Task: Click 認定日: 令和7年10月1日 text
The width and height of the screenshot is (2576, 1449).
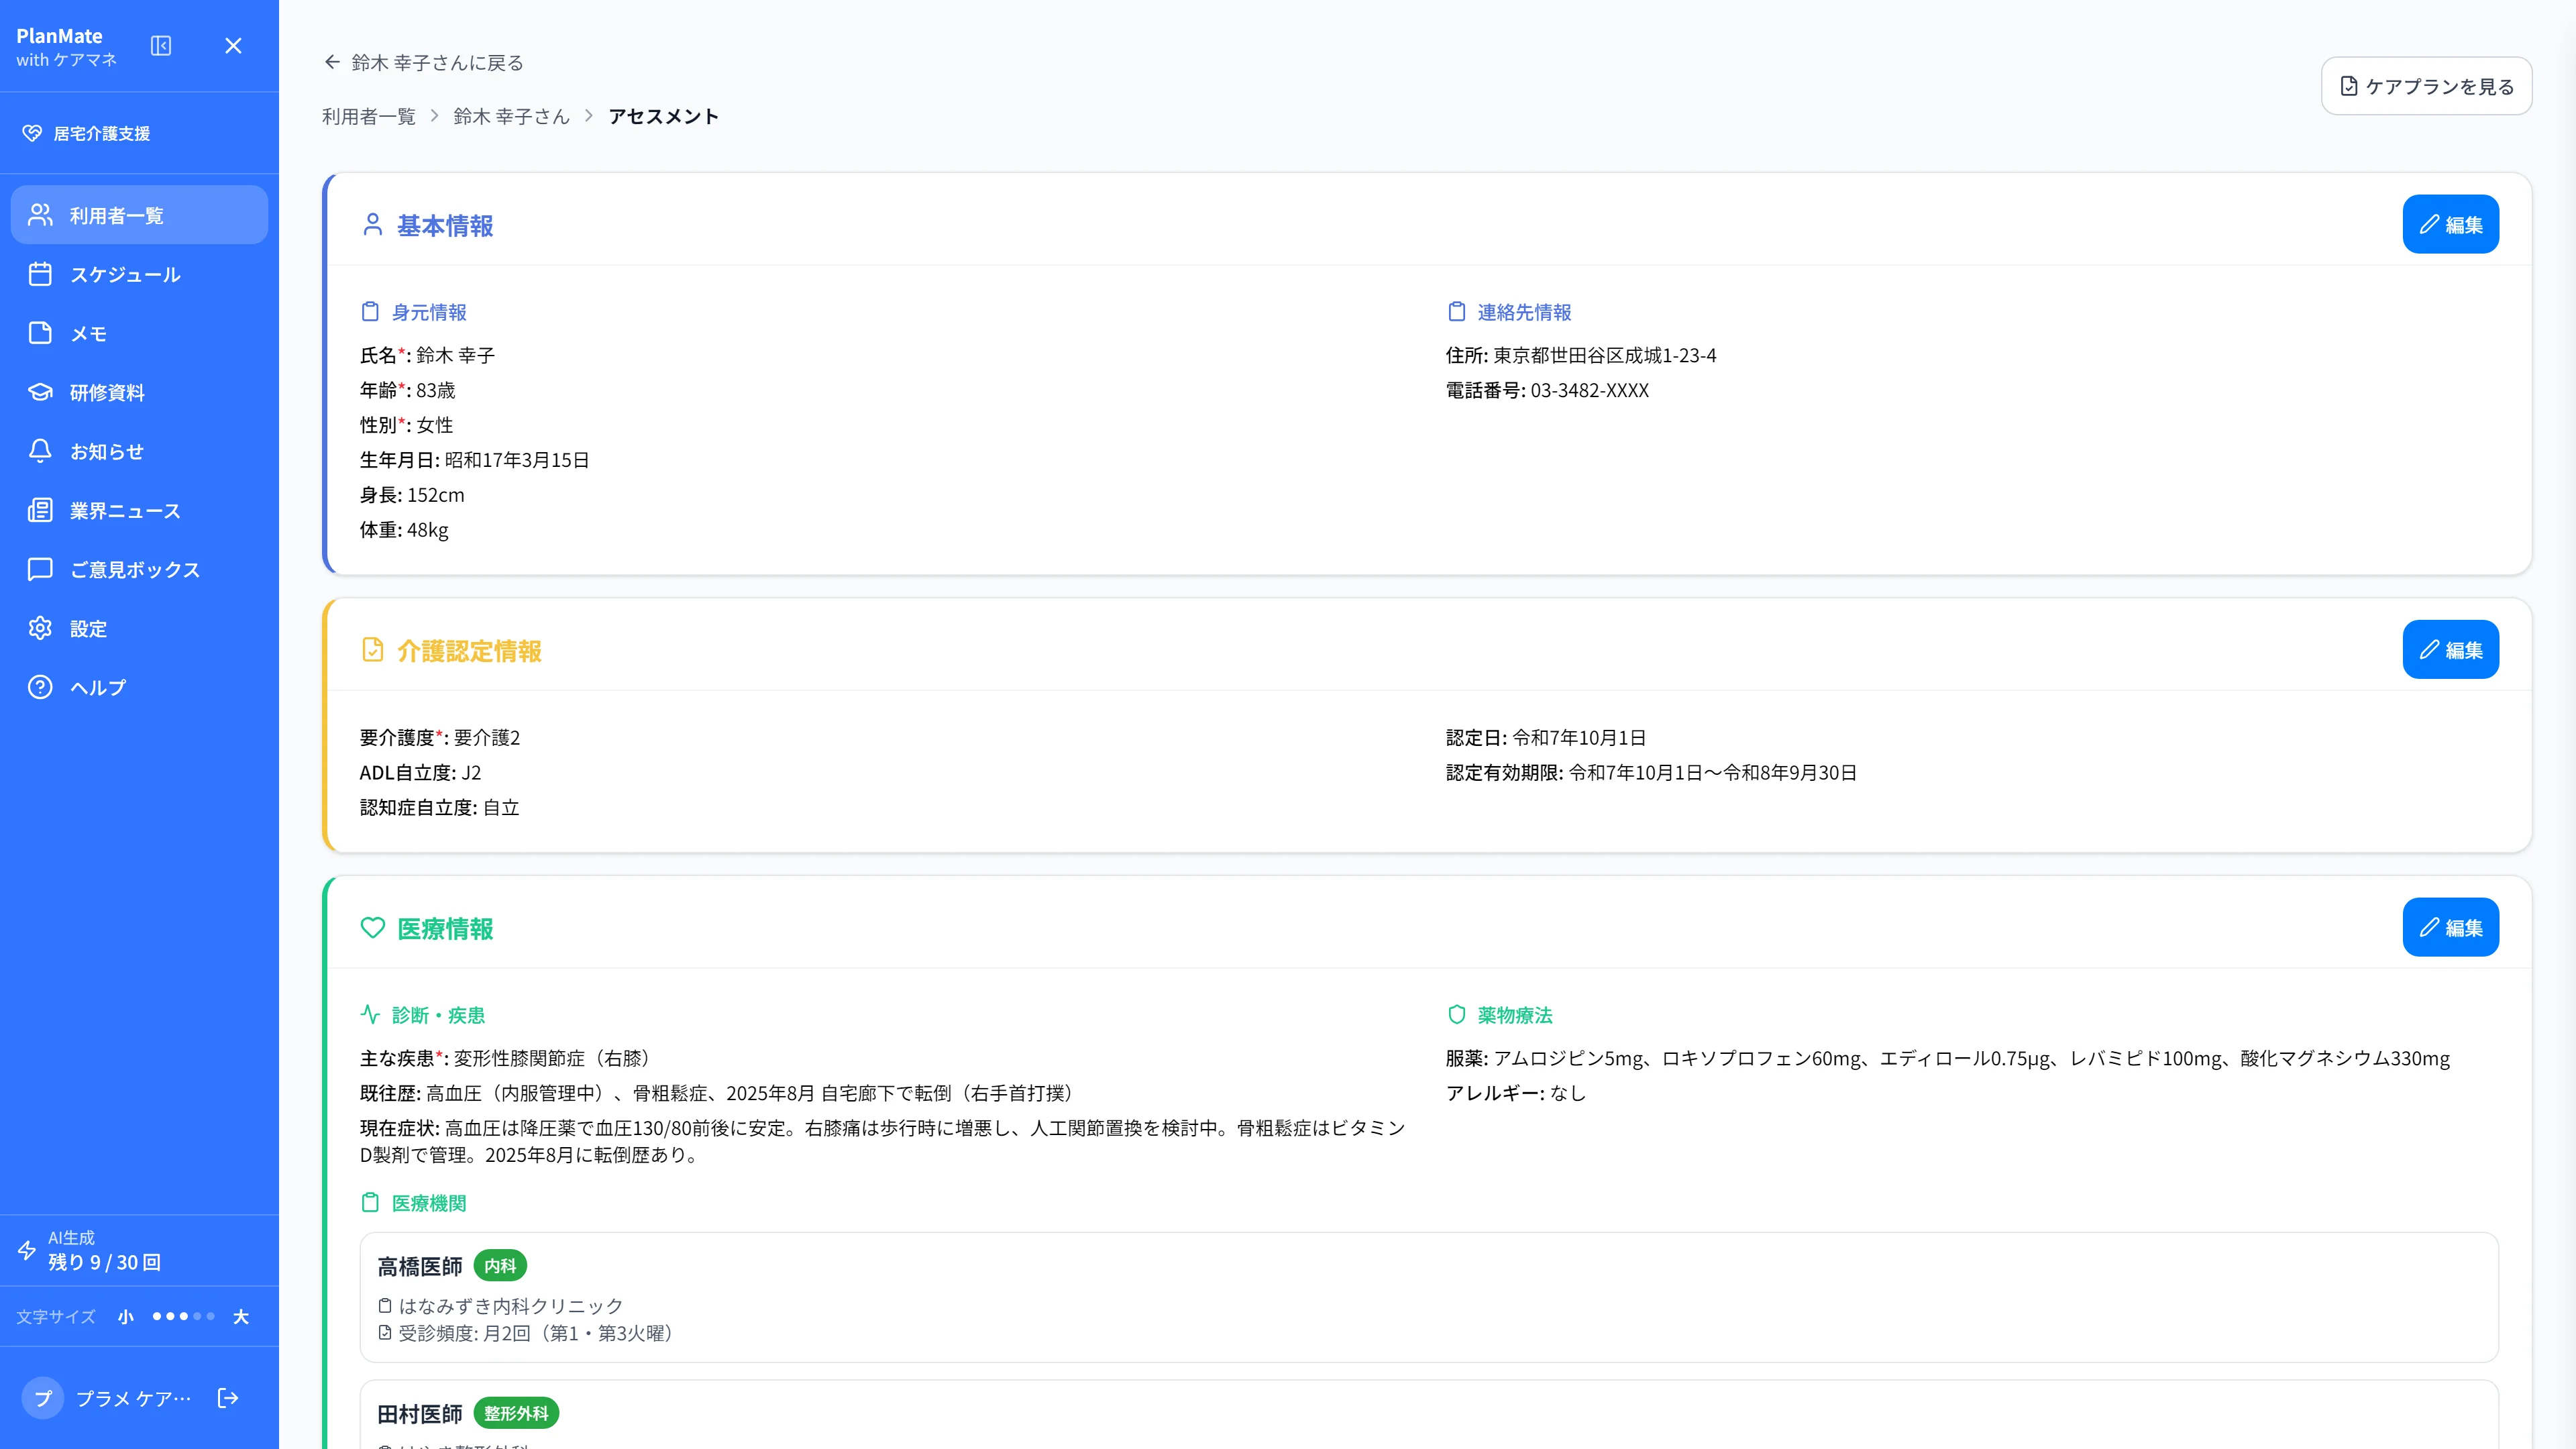Action: 1545,737
